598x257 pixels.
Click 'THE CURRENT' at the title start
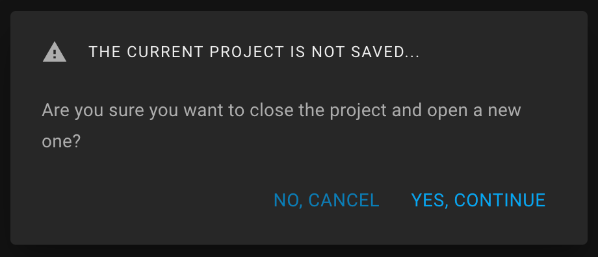pos(146,52)
